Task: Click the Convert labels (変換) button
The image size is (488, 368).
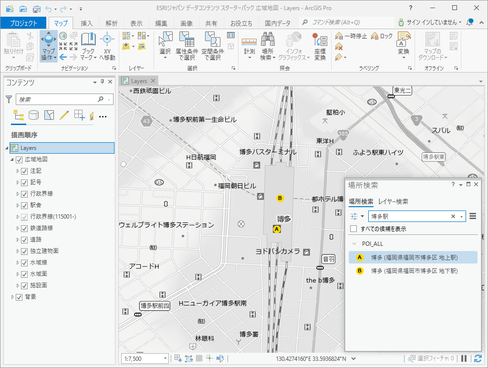Action: coord(404,45)
